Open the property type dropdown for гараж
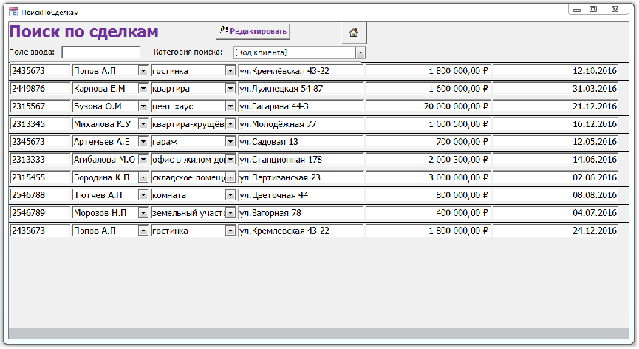This screenshot has width=639, height=349. click(x=230, y=142)
